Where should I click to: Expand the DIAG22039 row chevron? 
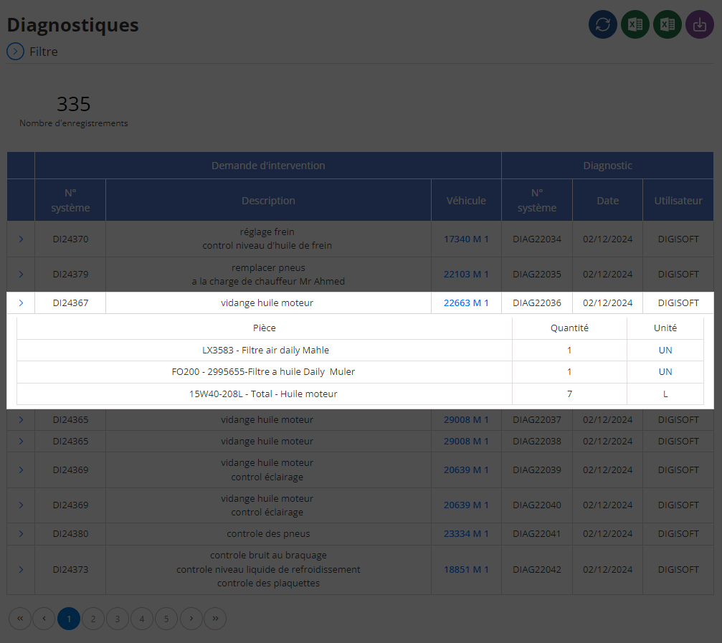tap(22, 470)
